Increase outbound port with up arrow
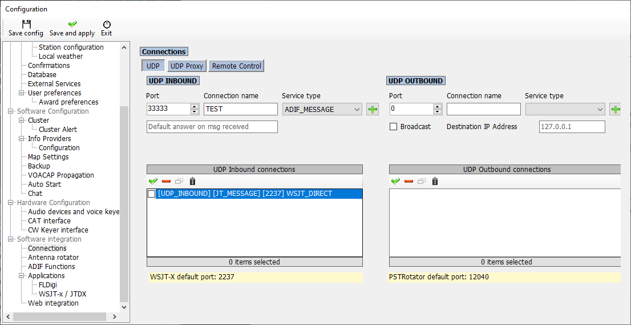 pos(438,106)
